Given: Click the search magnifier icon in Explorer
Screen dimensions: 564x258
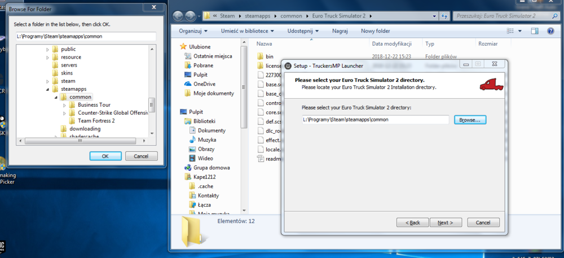Looking at the screenshot, I should (x=554, y=16).
